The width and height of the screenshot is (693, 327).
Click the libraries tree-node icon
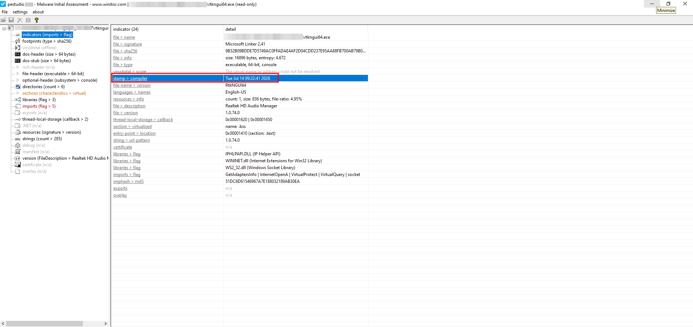[18, 100]
